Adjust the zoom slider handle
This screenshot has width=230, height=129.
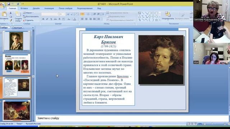click(x=212, y=124)
